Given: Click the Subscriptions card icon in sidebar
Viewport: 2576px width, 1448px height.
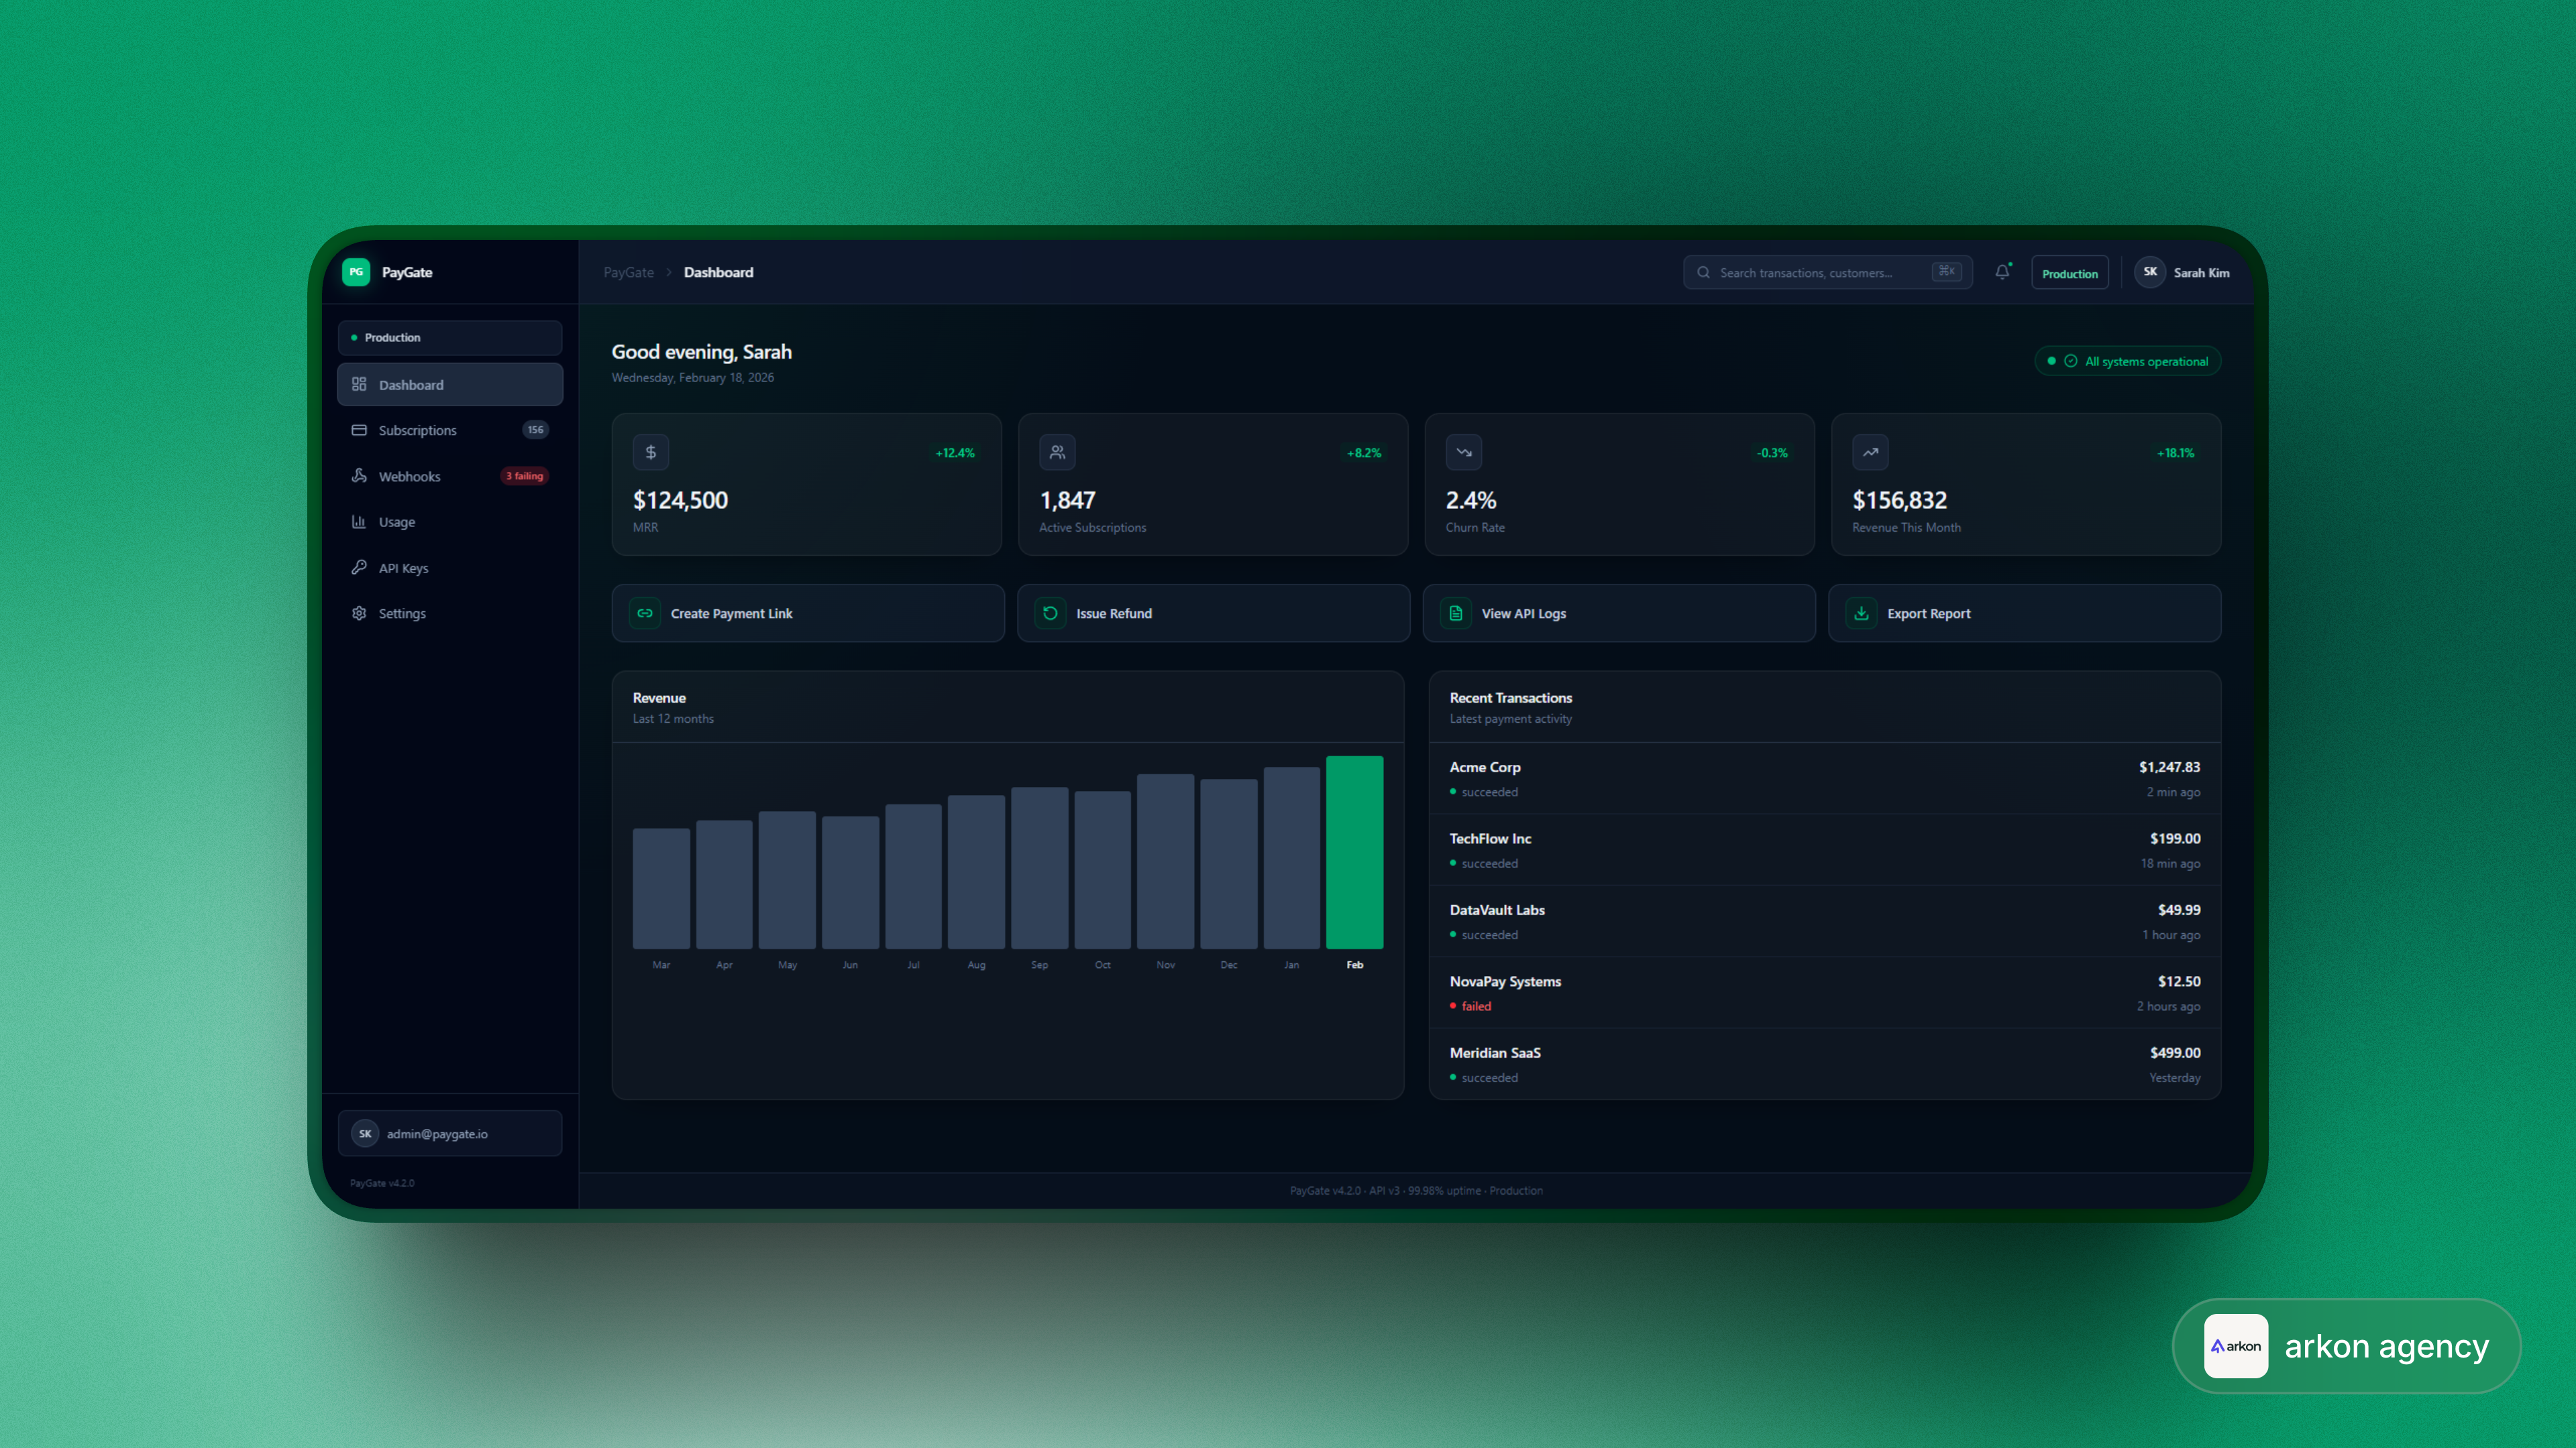Looking at the screenshot, I should (359, 430).
